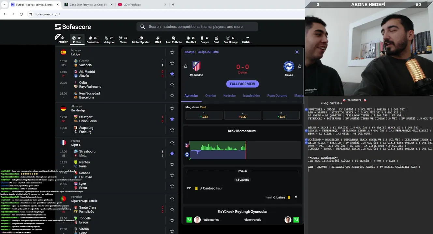Unfavorite the Strasbourg - Metz match
Viewport: 433px width, 234px height.
pyautogui.click(x=172, y=153)
